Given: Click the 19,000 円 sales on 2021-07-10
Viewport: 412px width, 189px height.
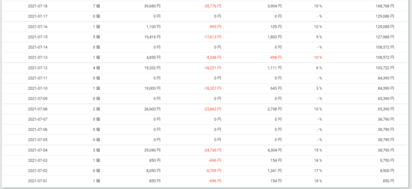Looking at the screenshot, I should click(x=152, y=88).
